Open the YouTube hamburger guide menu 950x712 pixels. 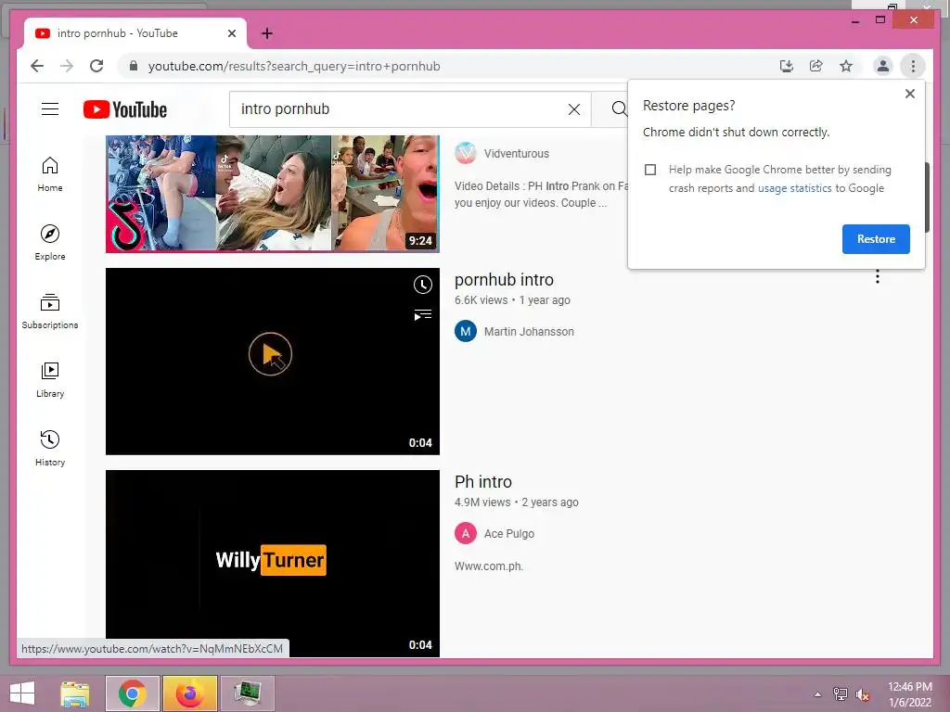point(50,109)
